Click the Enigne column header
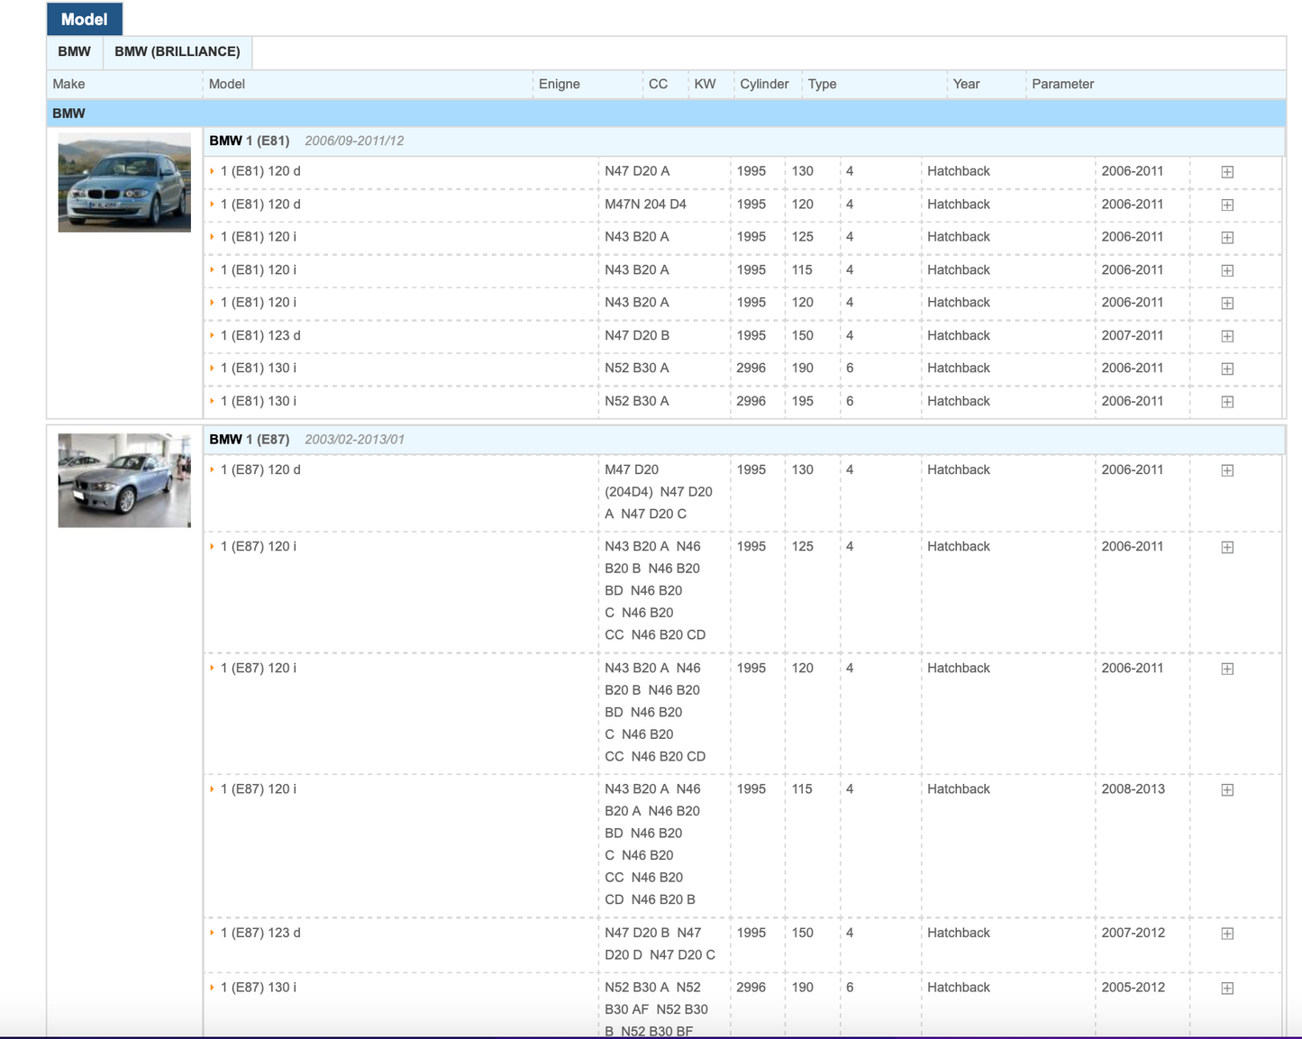The height and width of the screenshot is (1039, 1302). point(560,84)
